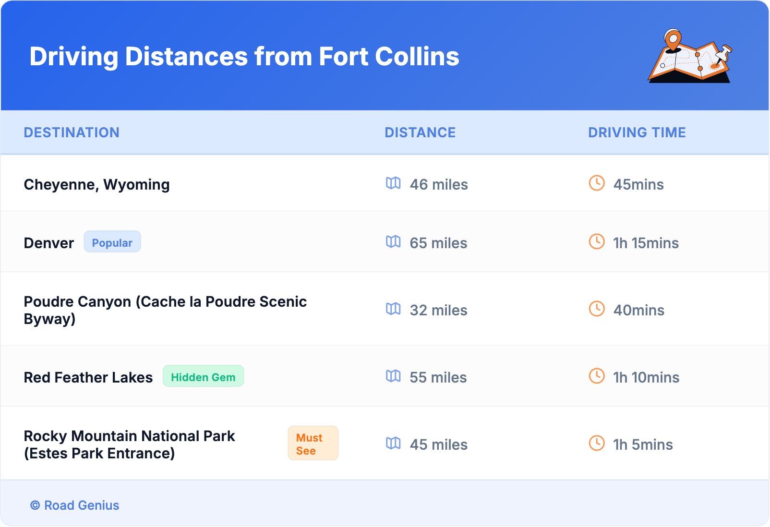Click the clock icon beside 1h 10mins
The image size is (770, 527).
[597, 376]
